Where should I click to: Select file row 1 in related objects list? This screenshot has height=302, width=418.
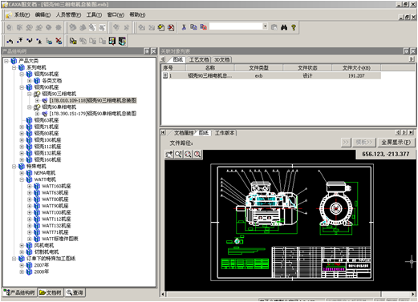(x=270, y=75)
